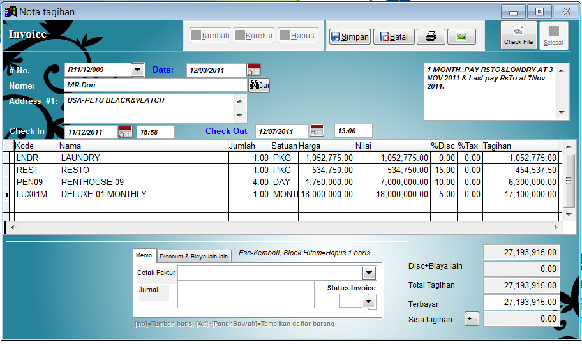582x344 pixels.
Task: Expand the invoice number dropdown
Action: pos(137,70)
